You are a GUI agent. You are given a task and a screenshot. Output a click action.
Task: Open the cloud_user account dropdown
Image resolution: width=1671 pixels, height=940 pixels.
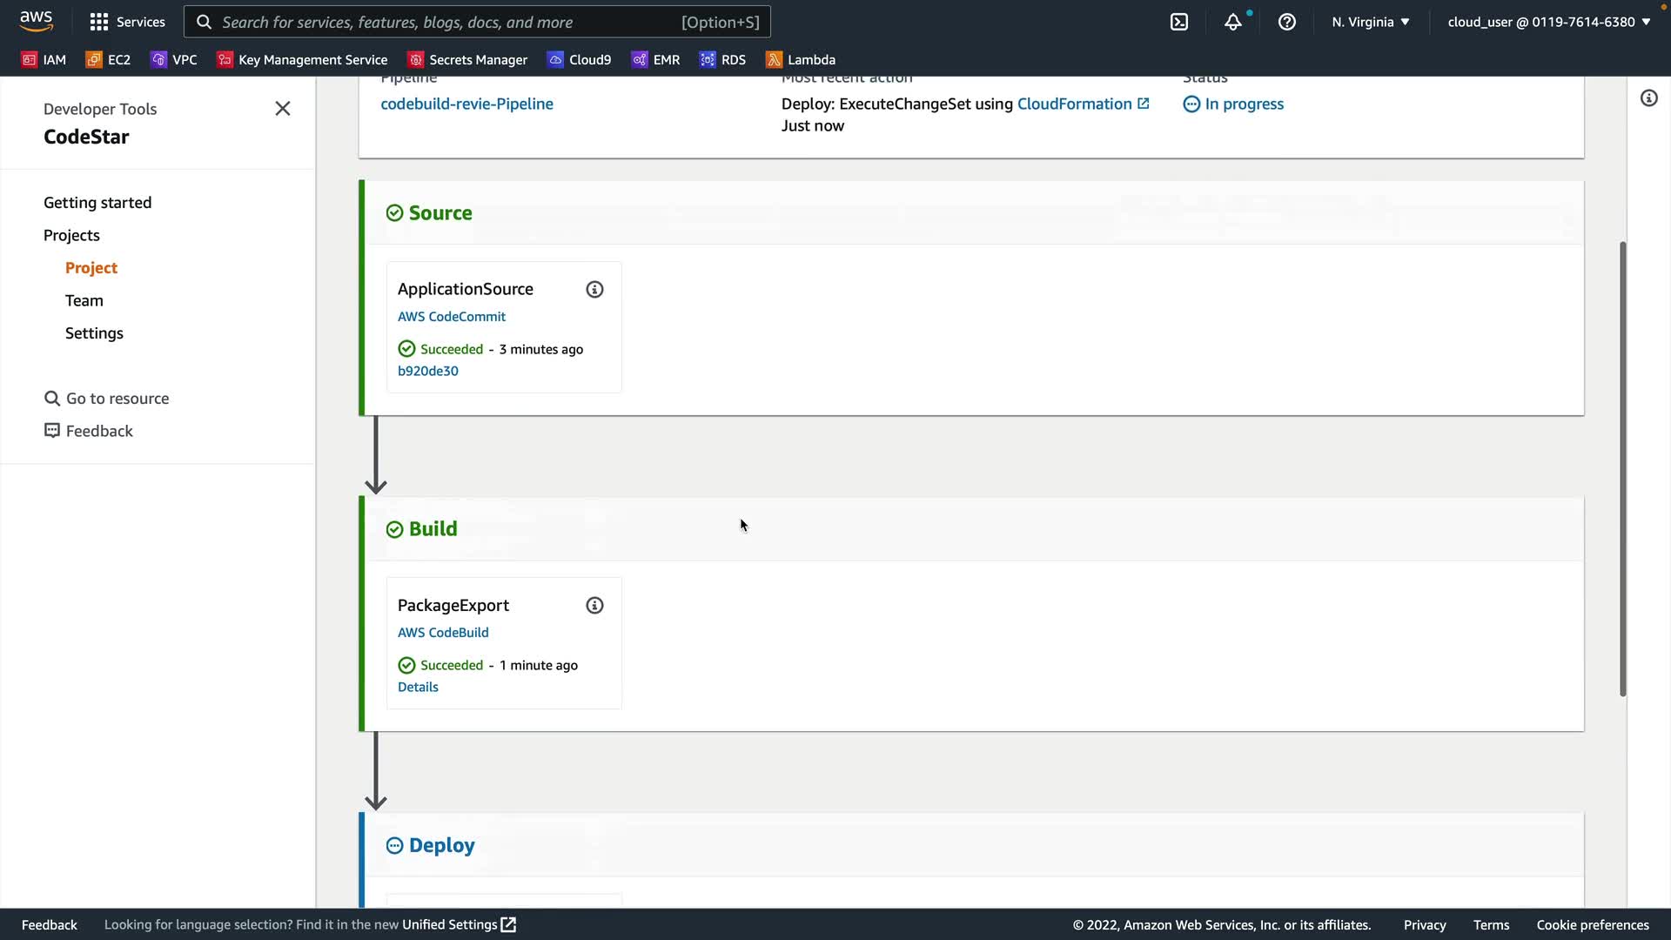[x=1548, y=22]
